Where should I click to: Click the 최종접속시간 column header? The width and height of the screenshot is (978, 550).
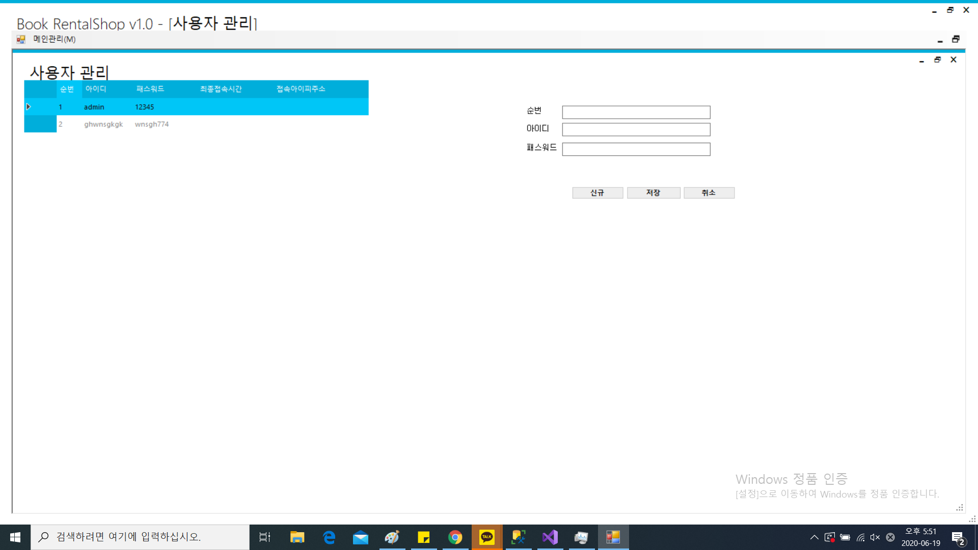(x=221, y=89)
